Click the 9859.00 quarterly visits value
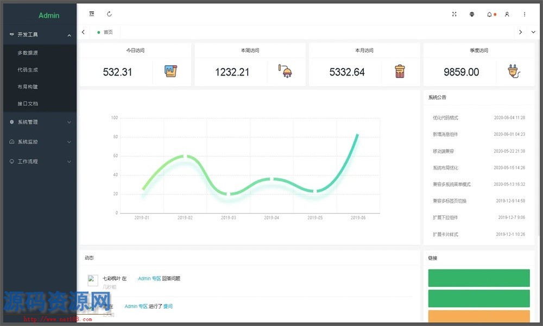Image resolution: width=543 pixels, height=326 pixels. tap(461, 72)
